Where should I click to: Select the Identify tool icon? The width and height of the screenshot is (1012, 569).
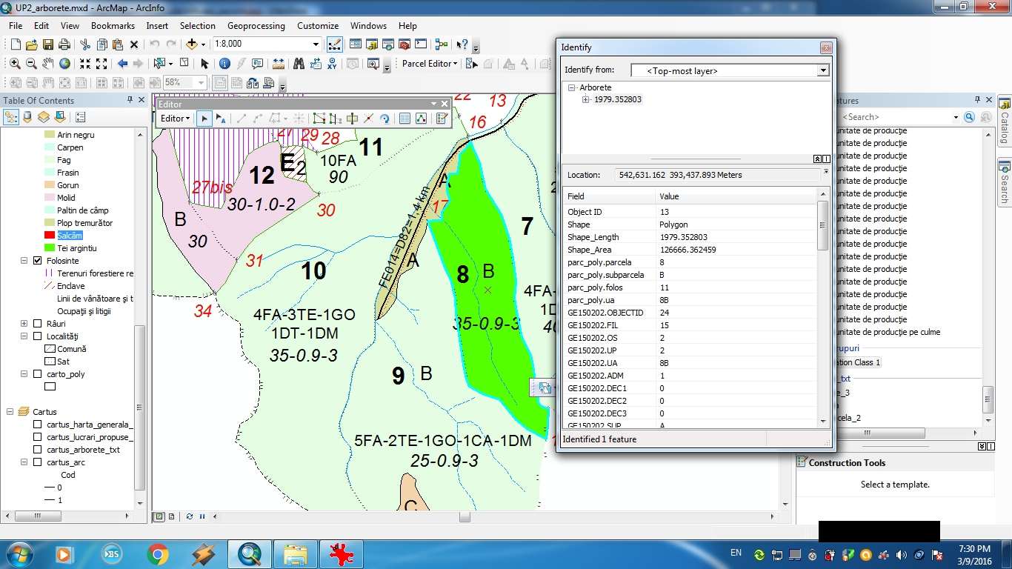click(224, 64)
